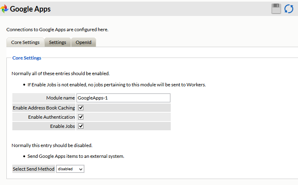
Task: Click the Enable Address Book Caching label
Action: click(x=44, y=108)
